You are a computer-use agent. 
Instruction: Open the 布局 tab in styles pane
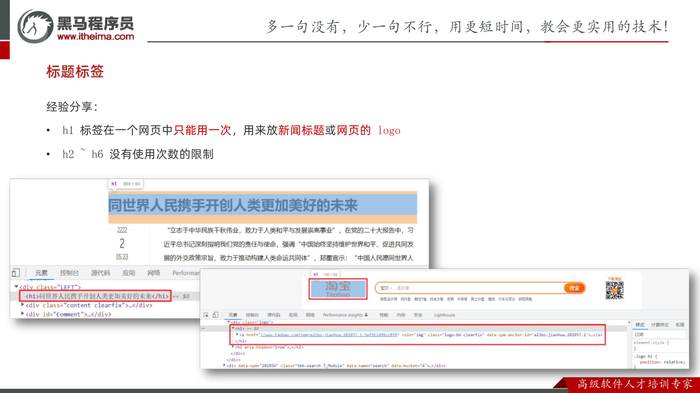[680, 325]
